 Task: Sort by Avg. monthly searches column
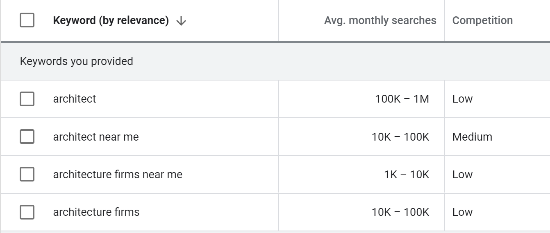380,20
